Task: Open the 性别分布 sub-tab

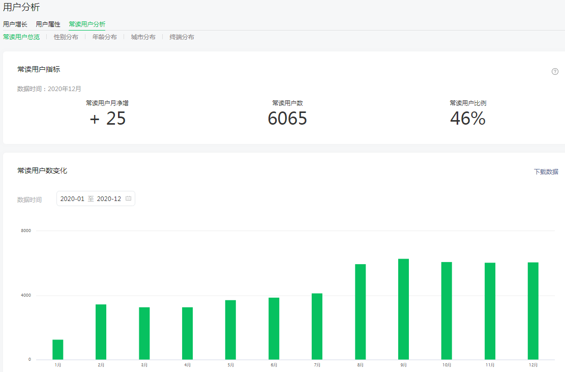Action: [x=66, y=37]
